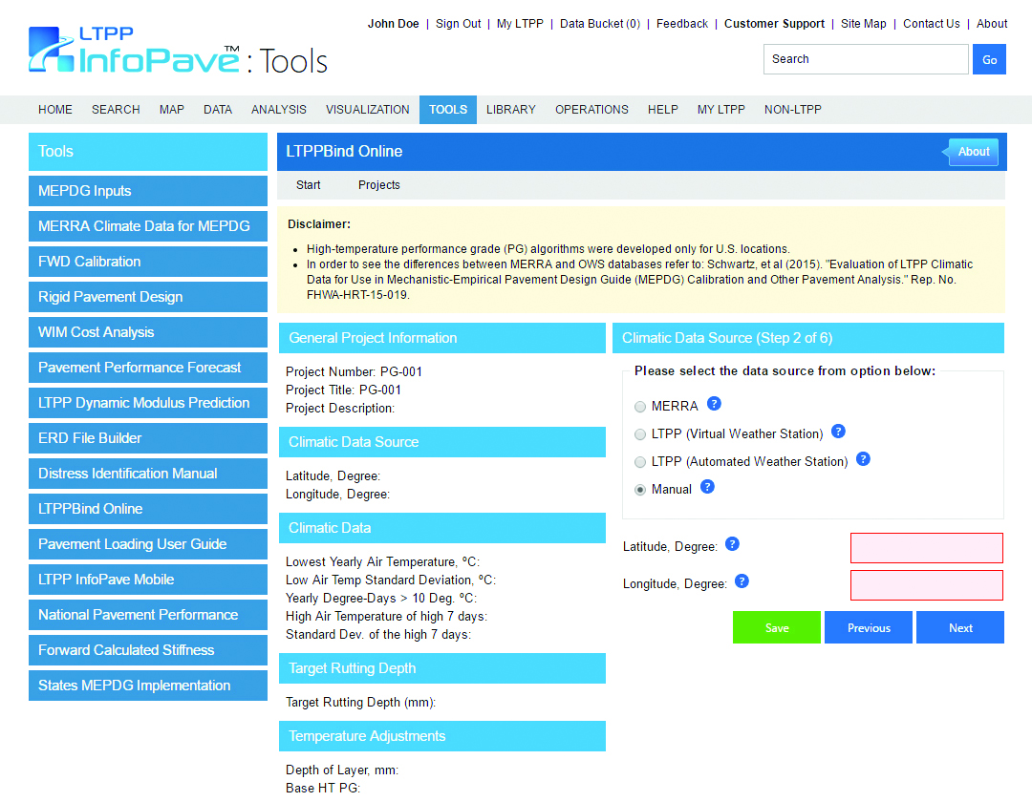Open My LTPP top link
Image resolution: width=1032 pixels, height=802 pixels.
pyautogui.click(x=520, y=24)
